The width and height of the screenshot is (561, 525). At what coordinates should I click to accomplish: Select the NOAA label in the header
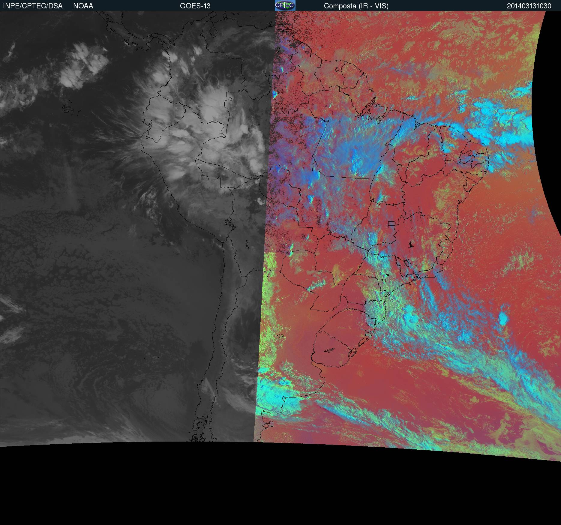tap(83, 6)
